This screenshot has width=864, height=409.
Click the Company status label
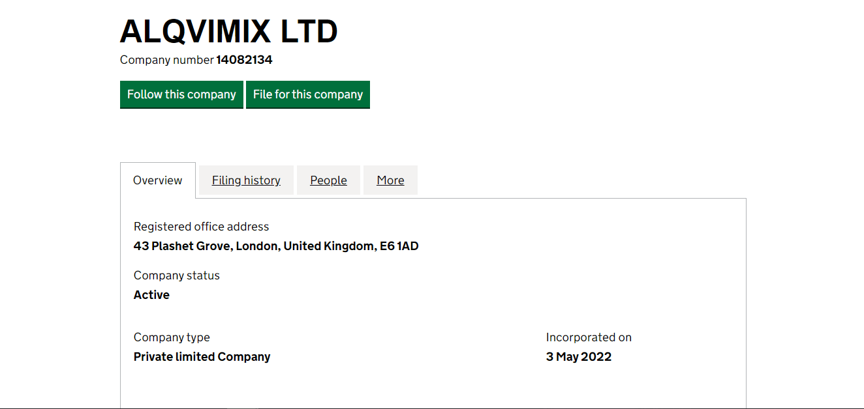point(176,275)
